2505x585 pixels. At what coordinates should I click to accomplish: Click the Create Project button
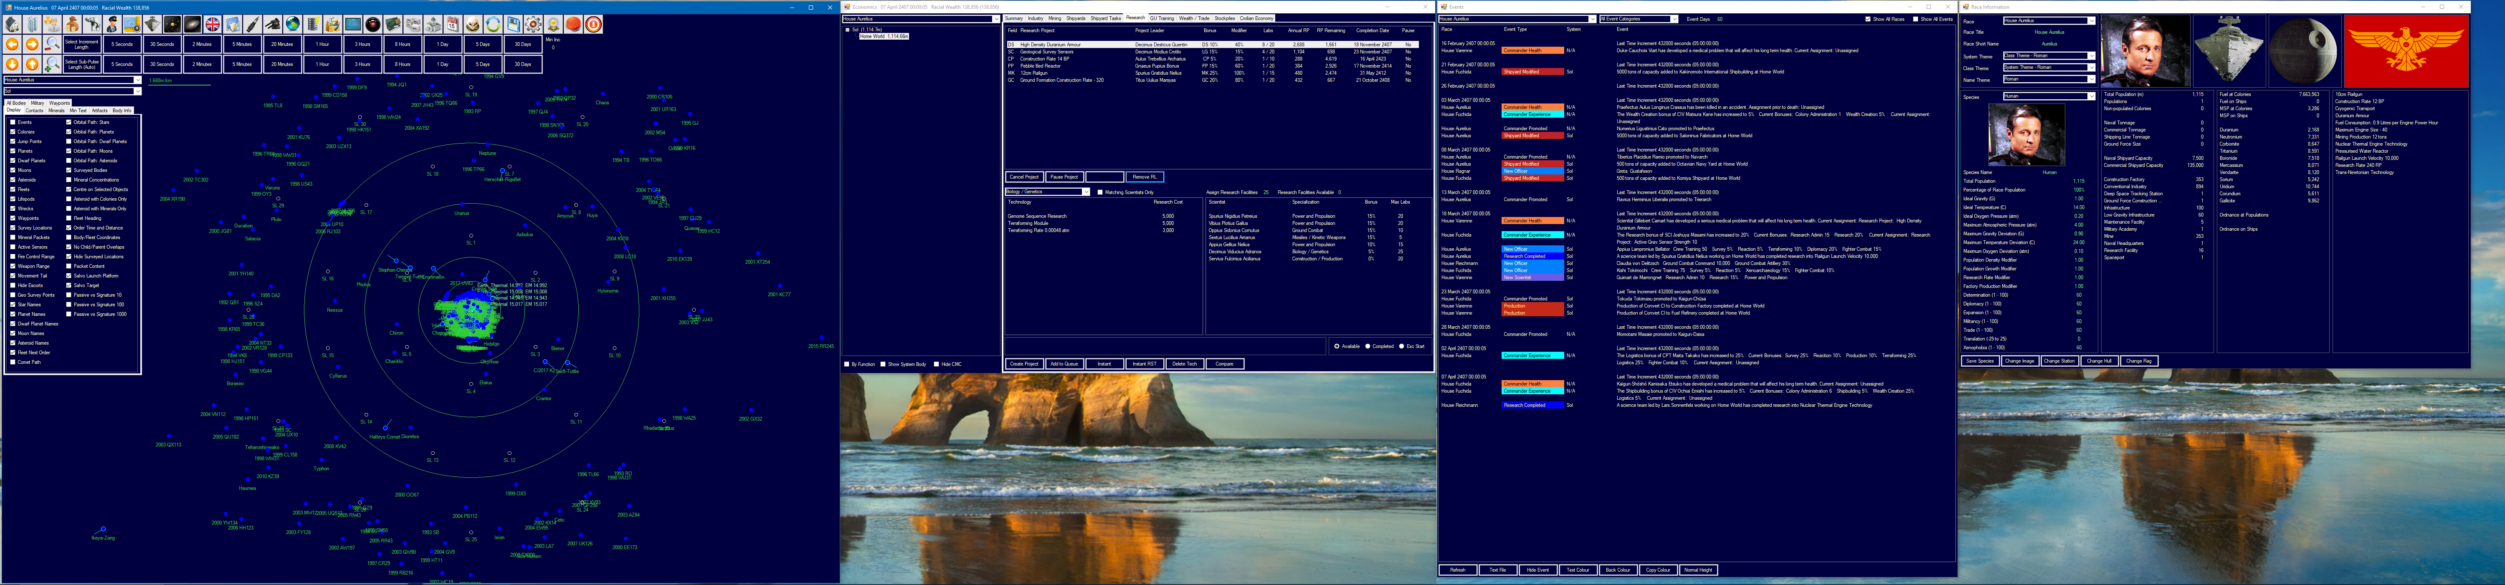point(1024,363)
